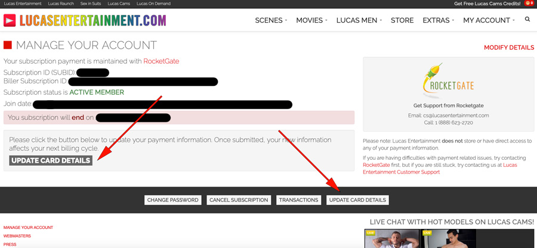Click the Manage Your Account footer link

click(x=28, y=228)
